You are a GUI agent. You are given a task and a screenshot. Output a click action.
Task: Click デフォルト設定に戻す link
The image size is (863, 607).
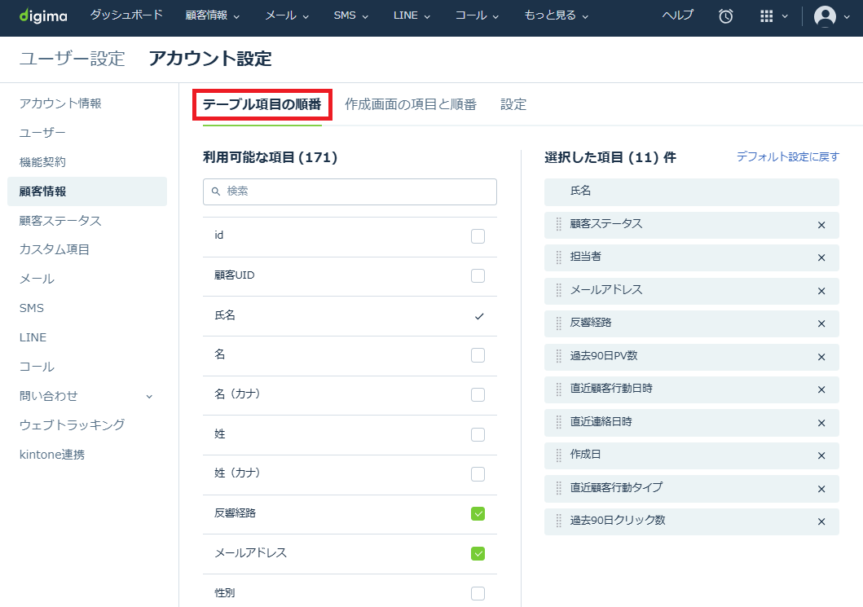tap(787, 156)
